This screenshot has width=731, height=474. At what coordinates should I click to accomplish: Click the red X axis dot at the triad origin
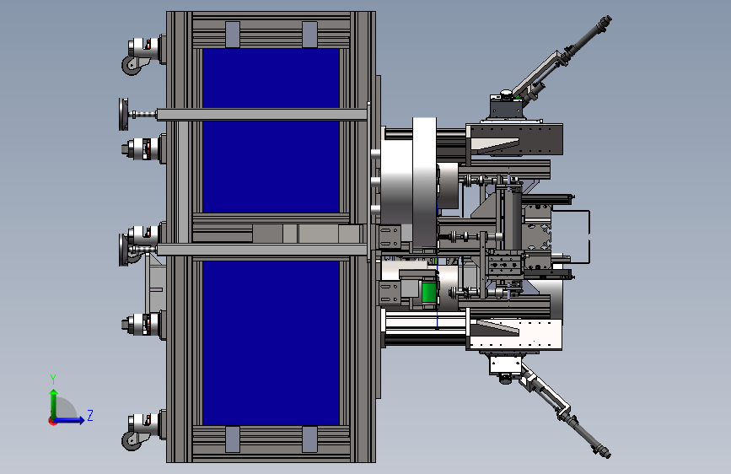(x=52, y=421)
